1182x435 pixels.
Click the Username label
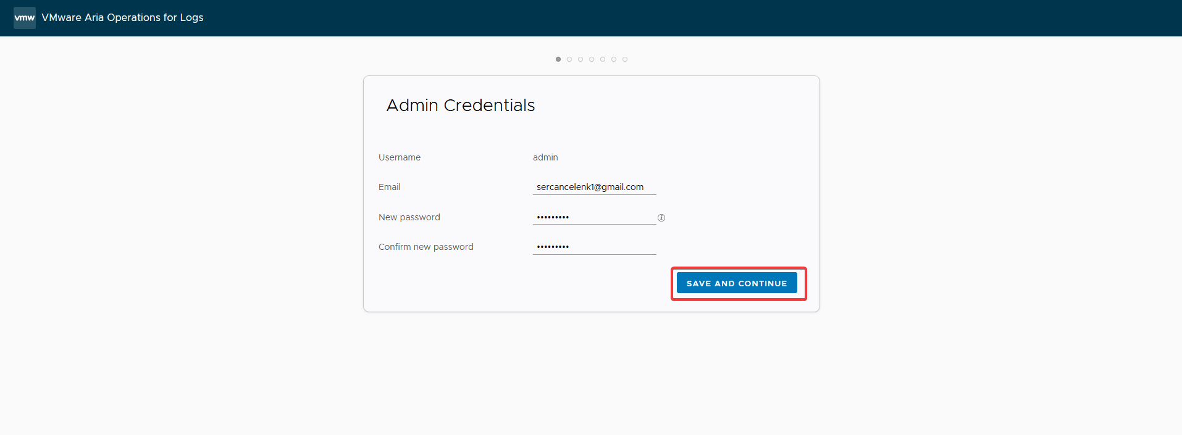point(400,157)
